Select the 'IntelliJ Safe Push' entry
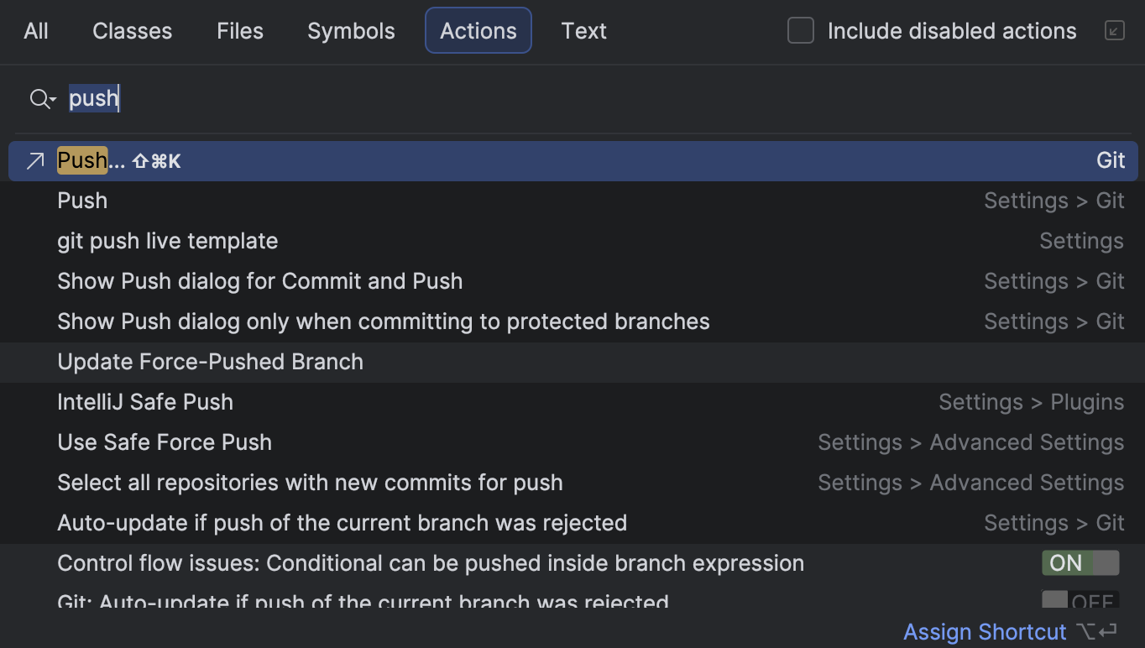Screen dimensions: 1145x648 tap(144, 402)
